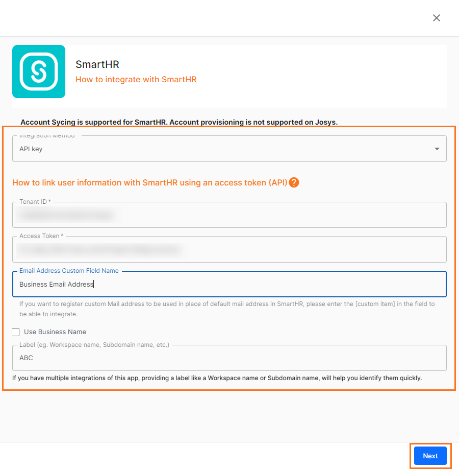Click the Use Business Name label text

point(55,332)
